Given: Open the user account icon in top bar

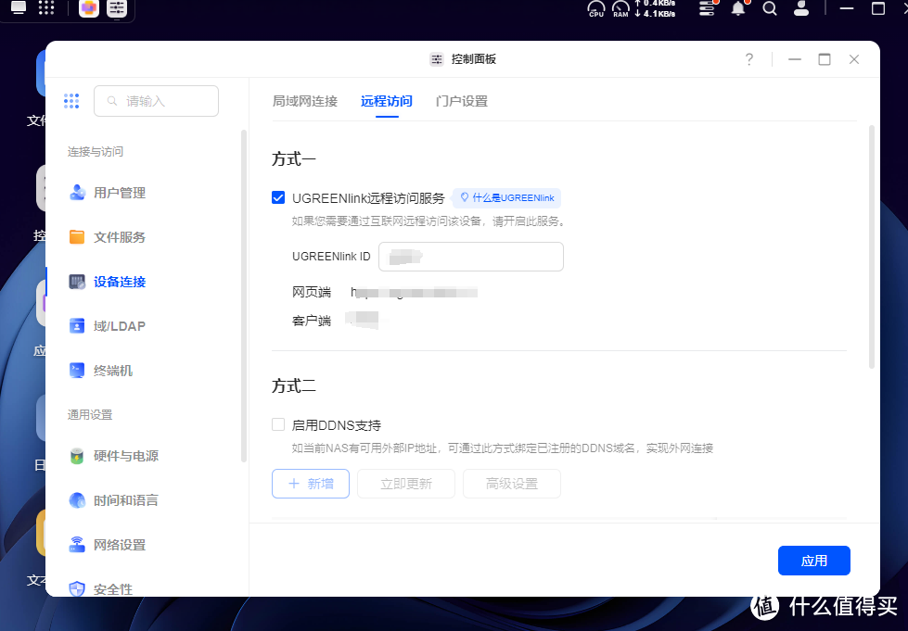Looking at the screenshot, I should [800, 9].
